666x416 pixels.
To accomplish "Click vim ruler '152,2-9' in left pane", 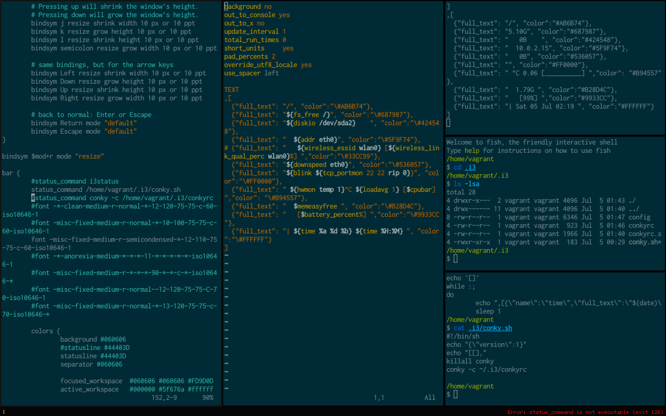I will coord(164,398).
